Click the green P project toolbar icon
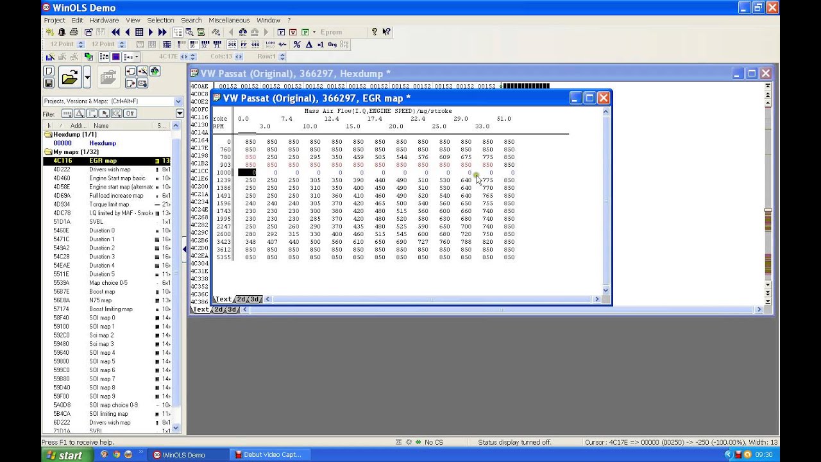The width and height of the screenshot is (821, 462). click(305, 32)
